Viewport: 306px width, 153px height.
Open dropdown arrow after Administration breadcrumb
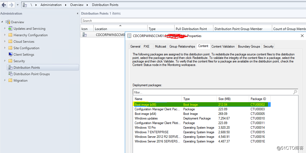66,5
